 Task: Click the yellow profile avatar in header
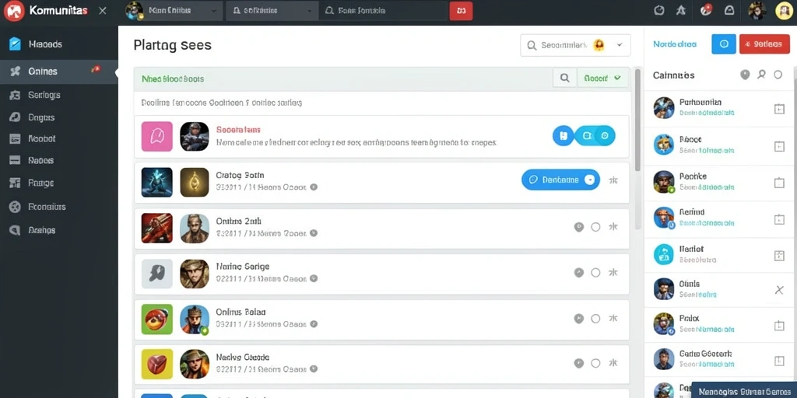(785, 11)
